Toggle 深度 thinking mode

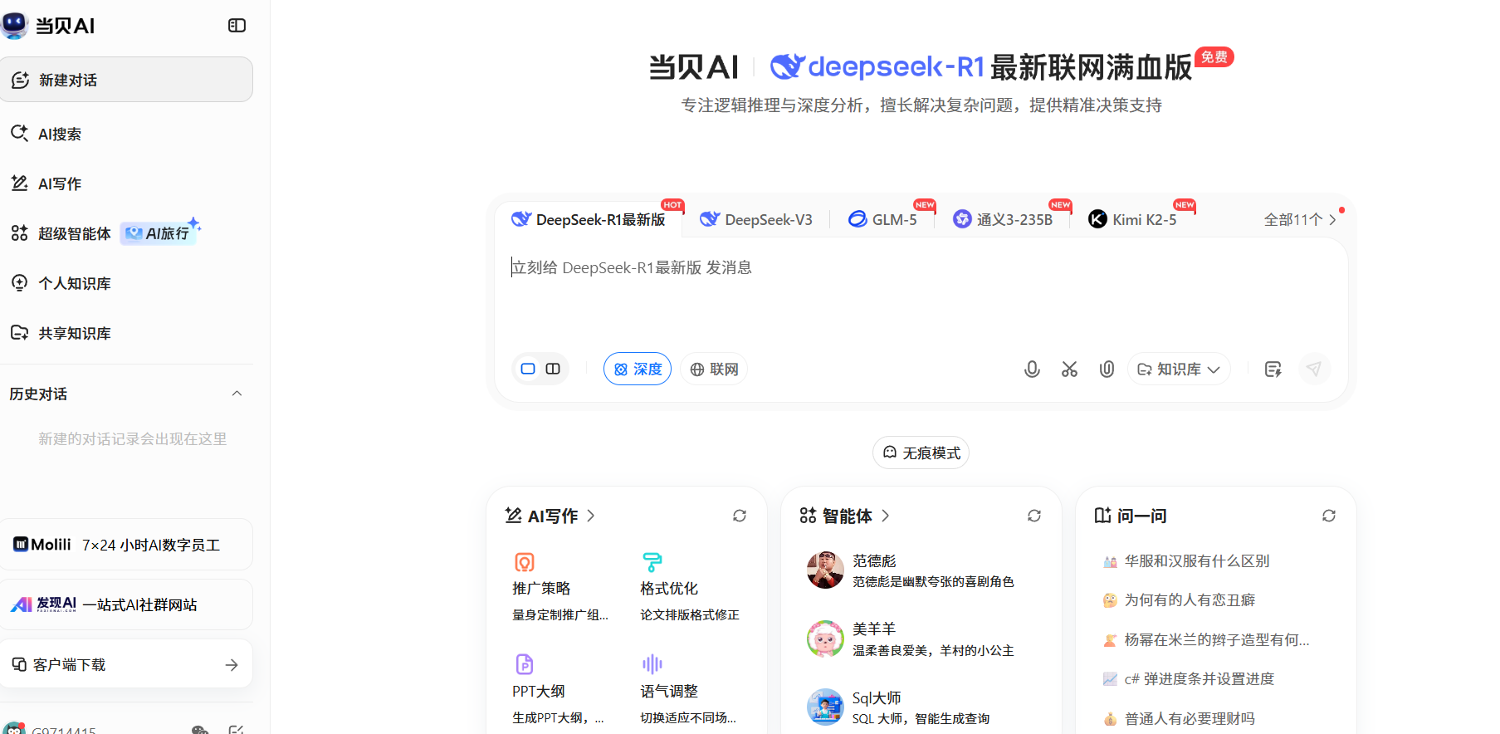638,369
